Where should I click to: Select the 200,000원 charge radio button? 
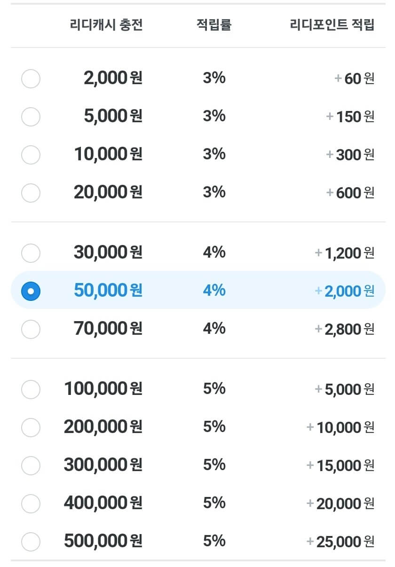(31, 427)
